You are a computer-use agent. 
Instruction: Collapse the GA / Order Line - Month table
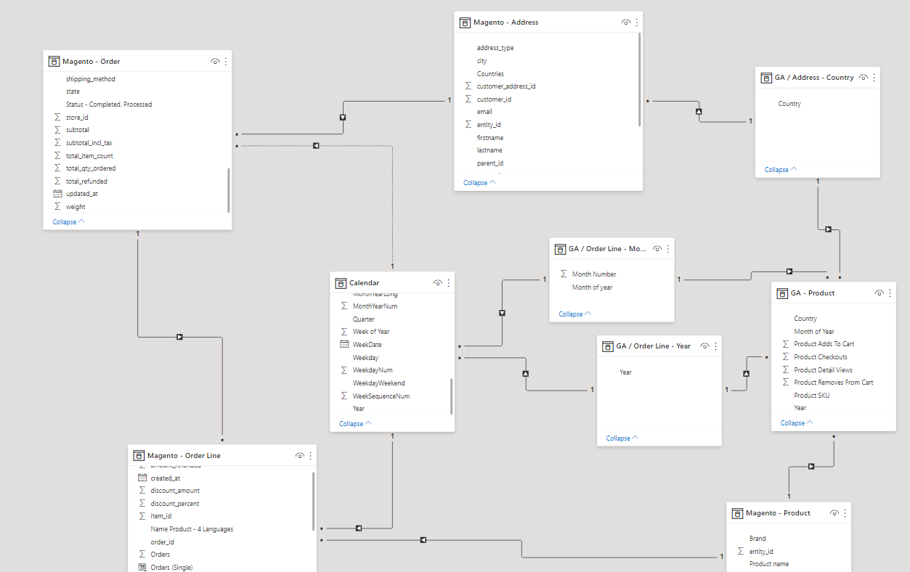(575, 314)
